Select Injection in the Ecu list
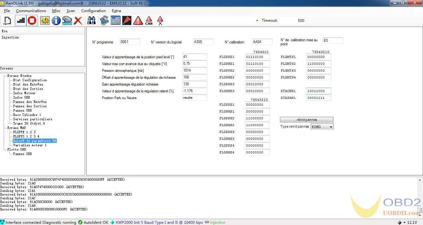Image resolution: width=423 pixels, height=225 pixels. point(10,37)
